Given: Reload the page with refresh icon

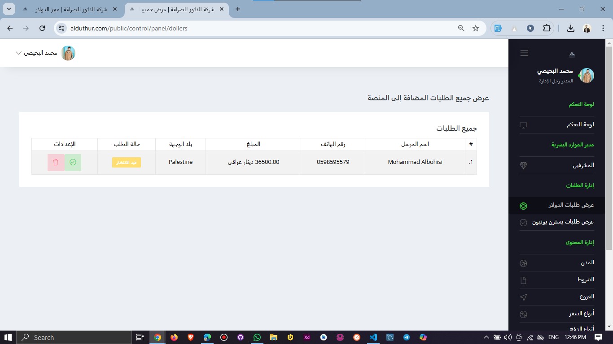Looking at the screenshot, I should [x=42, y=28].
